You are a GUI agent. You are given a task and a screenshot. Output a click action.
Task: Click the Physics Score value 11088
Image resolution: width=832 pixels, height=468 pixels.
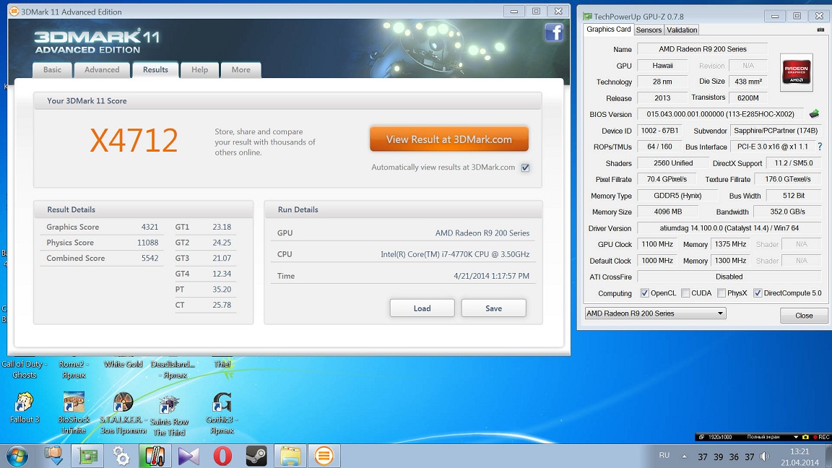147,243
